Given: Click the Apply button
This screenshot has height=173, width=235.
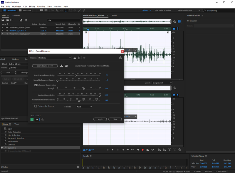Looking at the screenshot, I should point(100,119).
